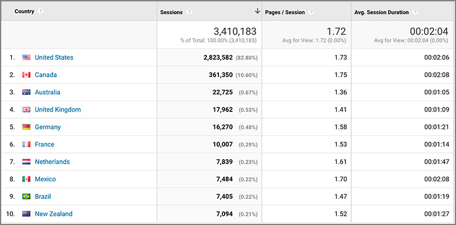Click the Canada flag icon
456x225 pixels.
[x=26, y=75]
